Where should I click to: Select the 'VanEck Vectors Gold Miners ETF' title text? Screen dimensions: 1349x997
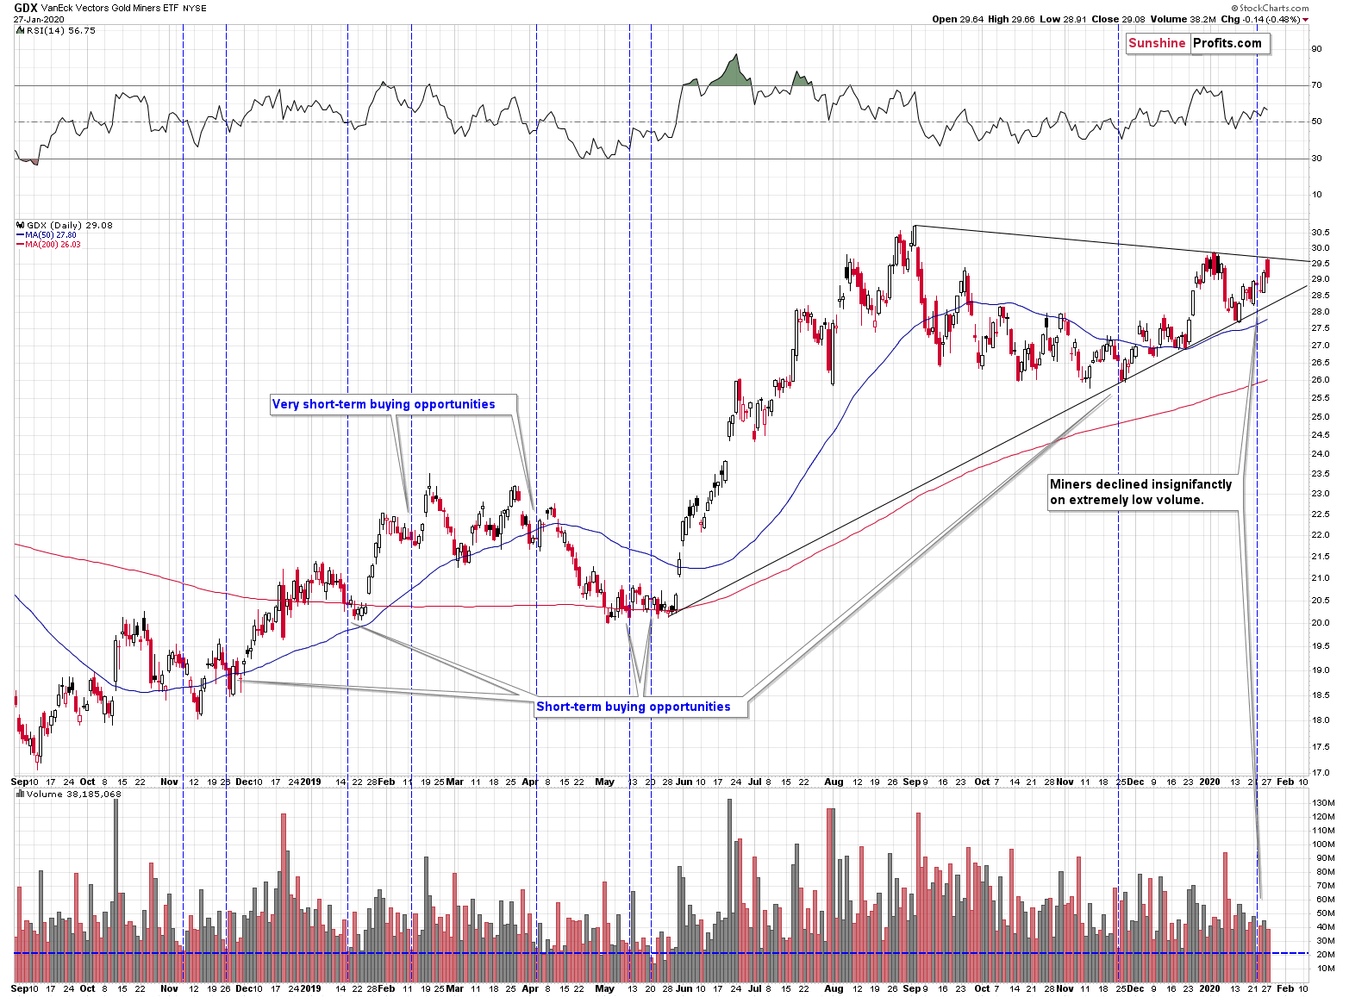tap(108, 9)
